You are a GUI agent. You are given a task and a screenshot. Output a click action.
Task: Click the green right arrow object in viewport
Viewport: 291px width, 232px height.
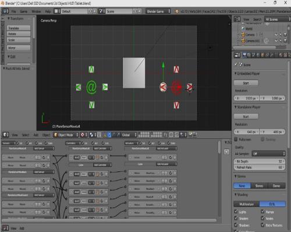point(105,87)
